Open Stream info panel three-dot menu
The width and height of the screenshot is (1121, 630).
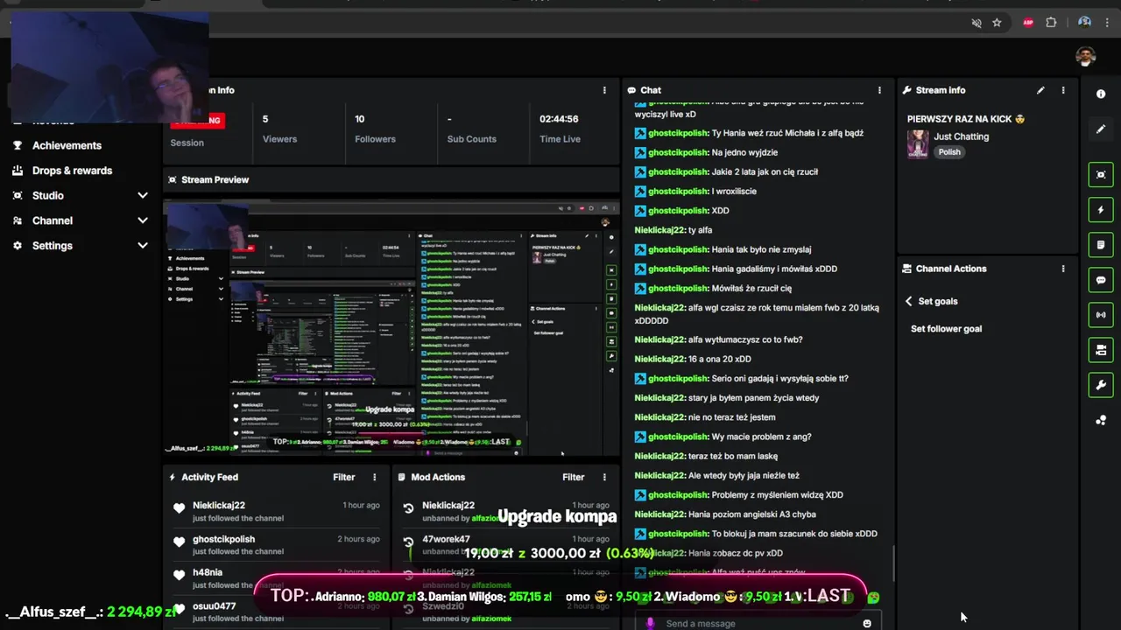[x=1063, y=90]
